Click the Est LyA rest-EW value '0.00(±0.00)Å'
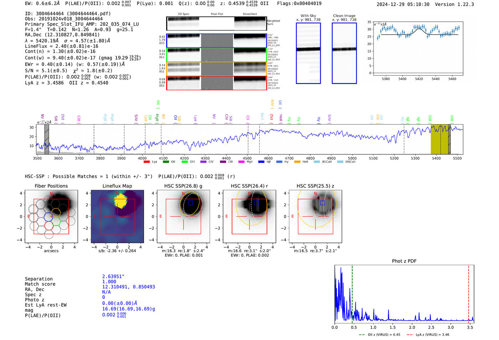Viewport: 499px width, 340px height. pos(120,303)
